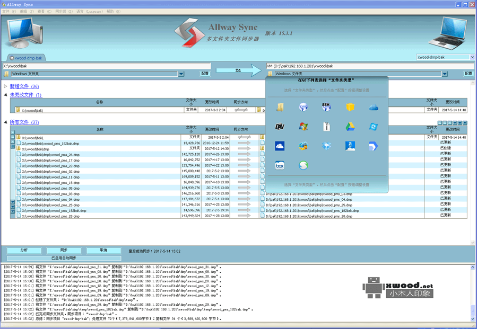Select the Windows folder type icon in popup
Viewport: 477px width, 329px height.
coord(280,107)
